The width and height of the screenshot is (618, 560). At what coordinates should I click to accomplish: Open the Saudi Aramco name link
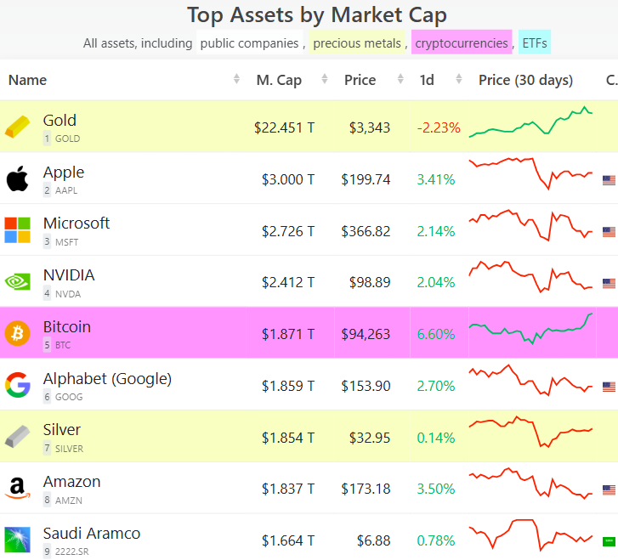pos(92,533)
